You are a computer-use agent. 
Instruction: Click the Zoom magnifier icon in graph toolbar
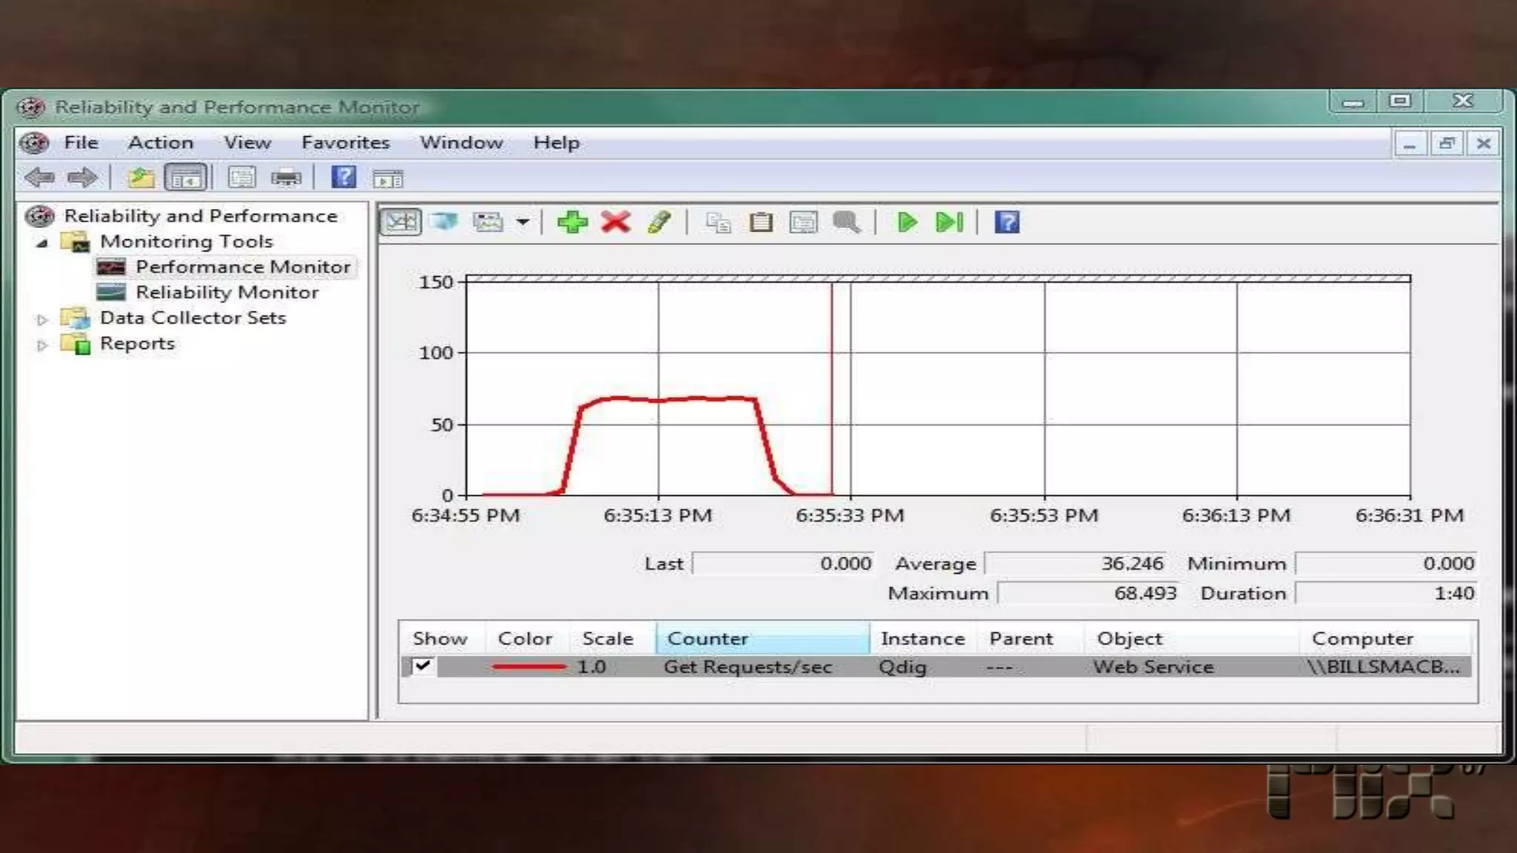point(846,222)
